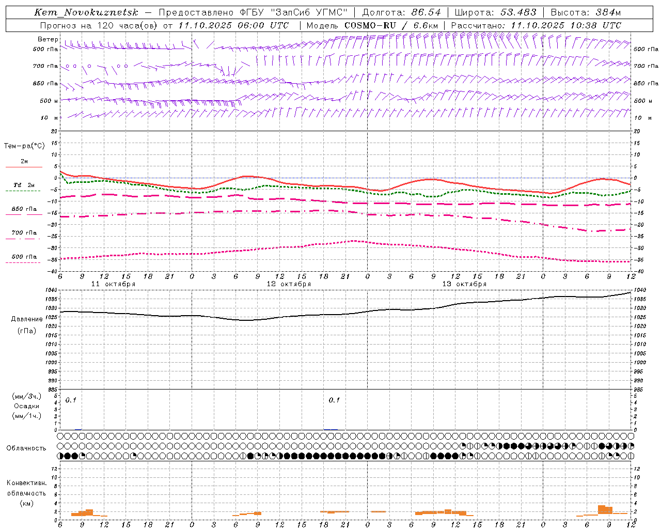Click the '(мм/1ч.)' precipitation unit label
661x529 pixels.
[27, 416]
